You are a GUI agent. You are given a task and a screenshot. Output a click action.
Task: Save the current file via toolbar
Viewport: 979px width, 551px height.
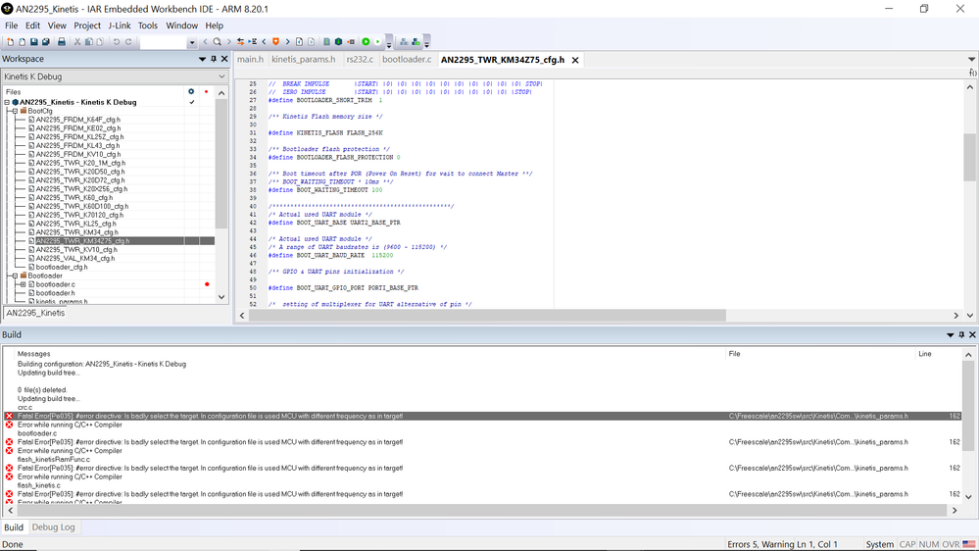[x=33, y=42]
